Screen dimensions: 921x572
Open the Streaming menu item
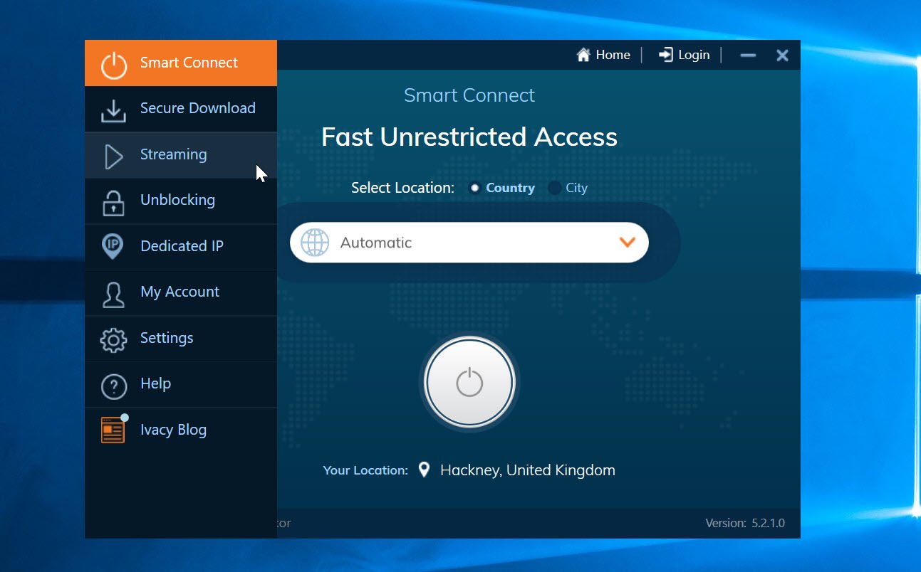(x=173, y=155)
